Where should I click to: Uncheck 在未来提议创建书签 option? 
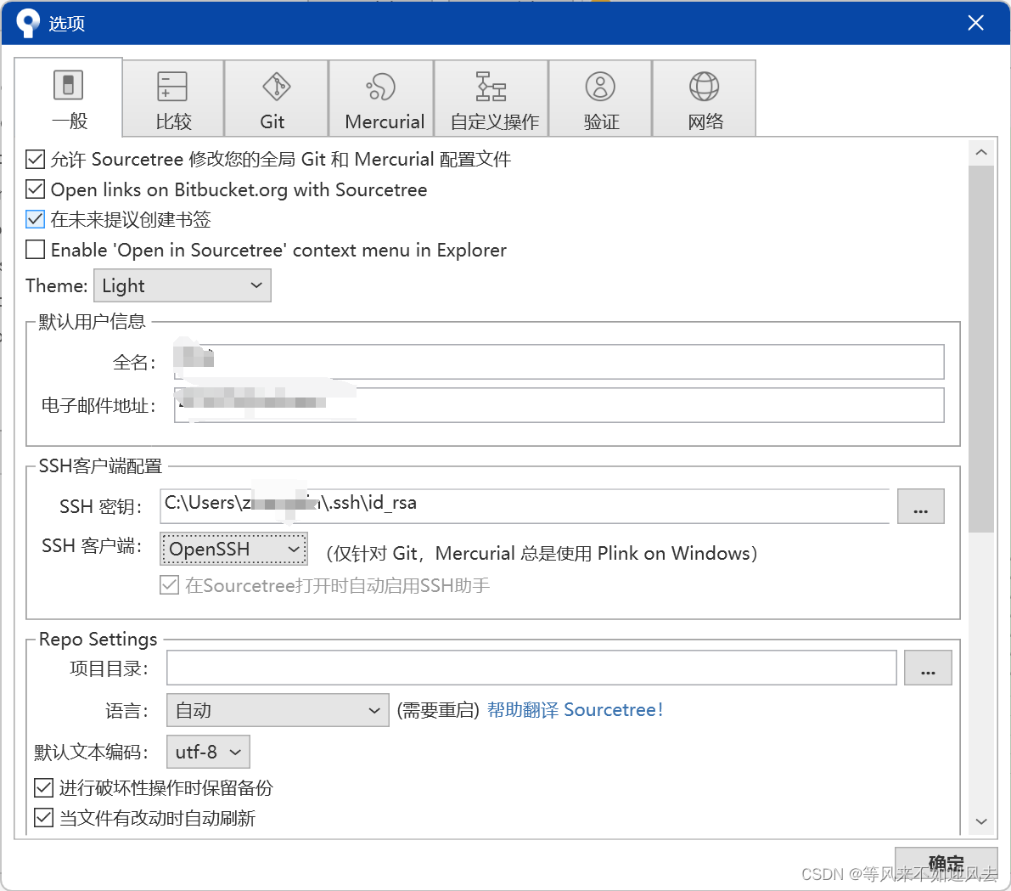click(x=36, y=219)
